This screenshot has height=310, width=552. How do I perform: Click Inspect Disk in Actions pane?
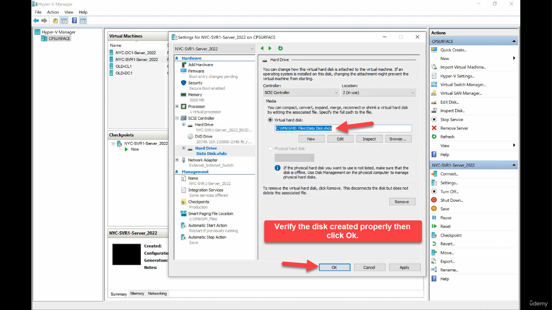pos(452,111)
